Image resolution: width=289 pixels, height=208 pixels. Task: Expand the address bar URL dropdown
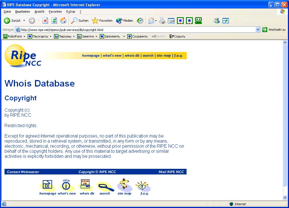click(x=258, y=30)
